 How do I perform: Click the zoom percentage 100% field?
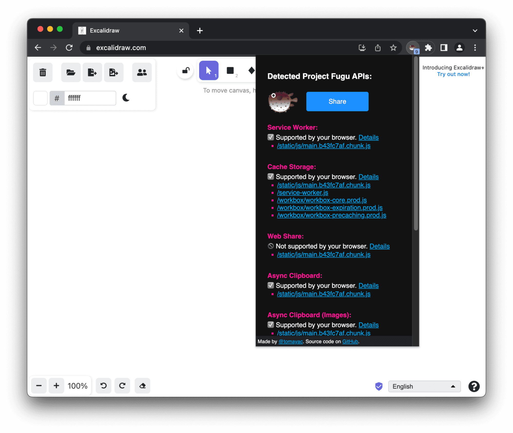pyautogui.click(x=78, y=386)
